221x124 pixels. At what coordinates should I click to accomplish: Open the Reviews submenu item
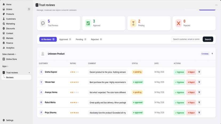pos(16,77)
